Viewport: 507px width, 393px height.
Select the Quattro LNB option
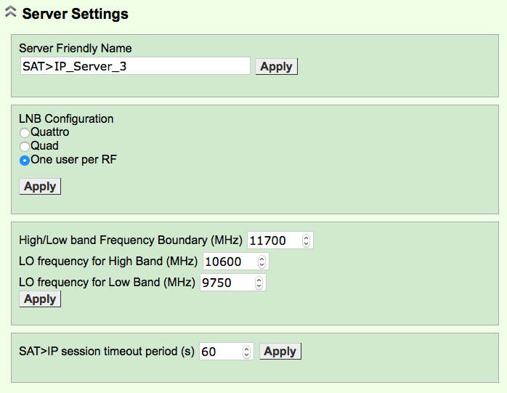25,133
